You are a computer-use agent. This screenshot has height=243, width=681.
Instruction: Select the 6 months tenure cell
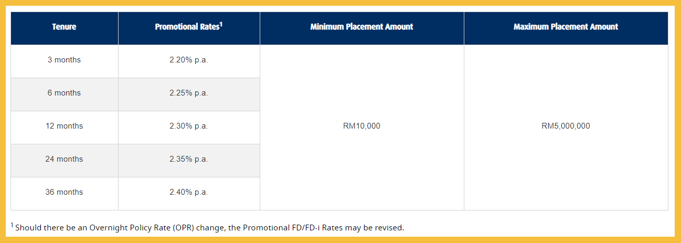64,93
